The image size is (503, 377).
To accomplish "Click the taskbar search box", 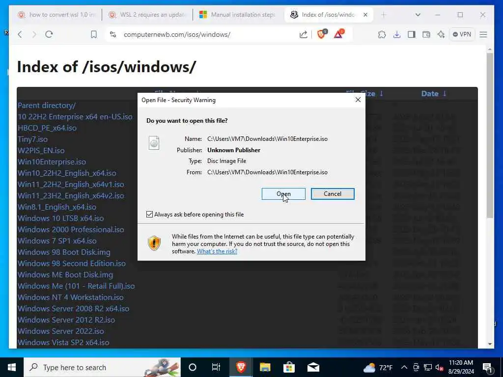I will (x=102, y=367).
